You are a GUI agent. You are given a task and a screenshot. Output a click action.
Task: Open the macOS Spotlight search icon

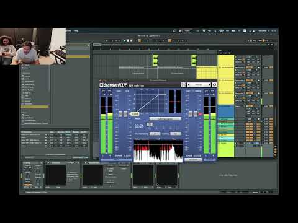250,31
